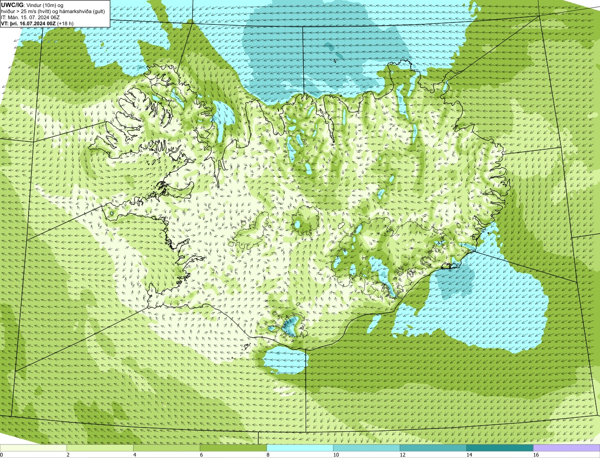Click the "IT: Mán. 15. 07. 2024 06Z" line
This screenshot has width=600, height=458.
point(30,17)
